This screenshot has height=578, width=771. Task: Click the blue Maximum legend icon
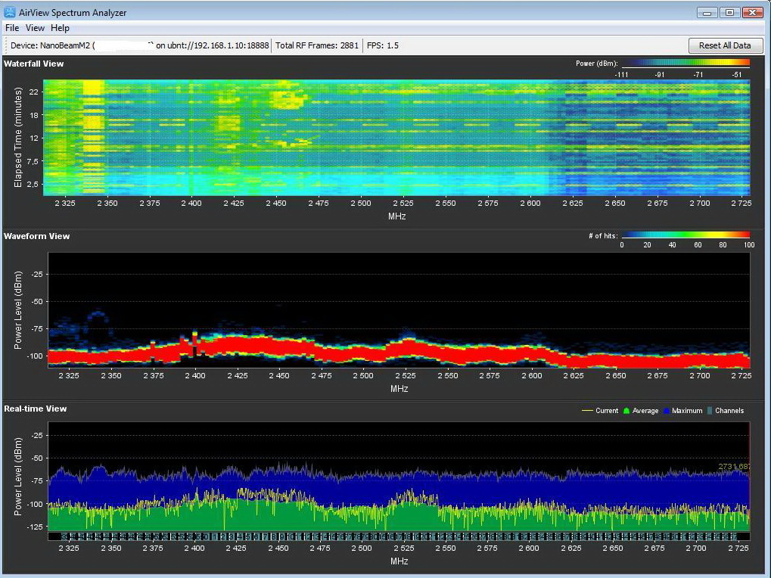point(667,411)
